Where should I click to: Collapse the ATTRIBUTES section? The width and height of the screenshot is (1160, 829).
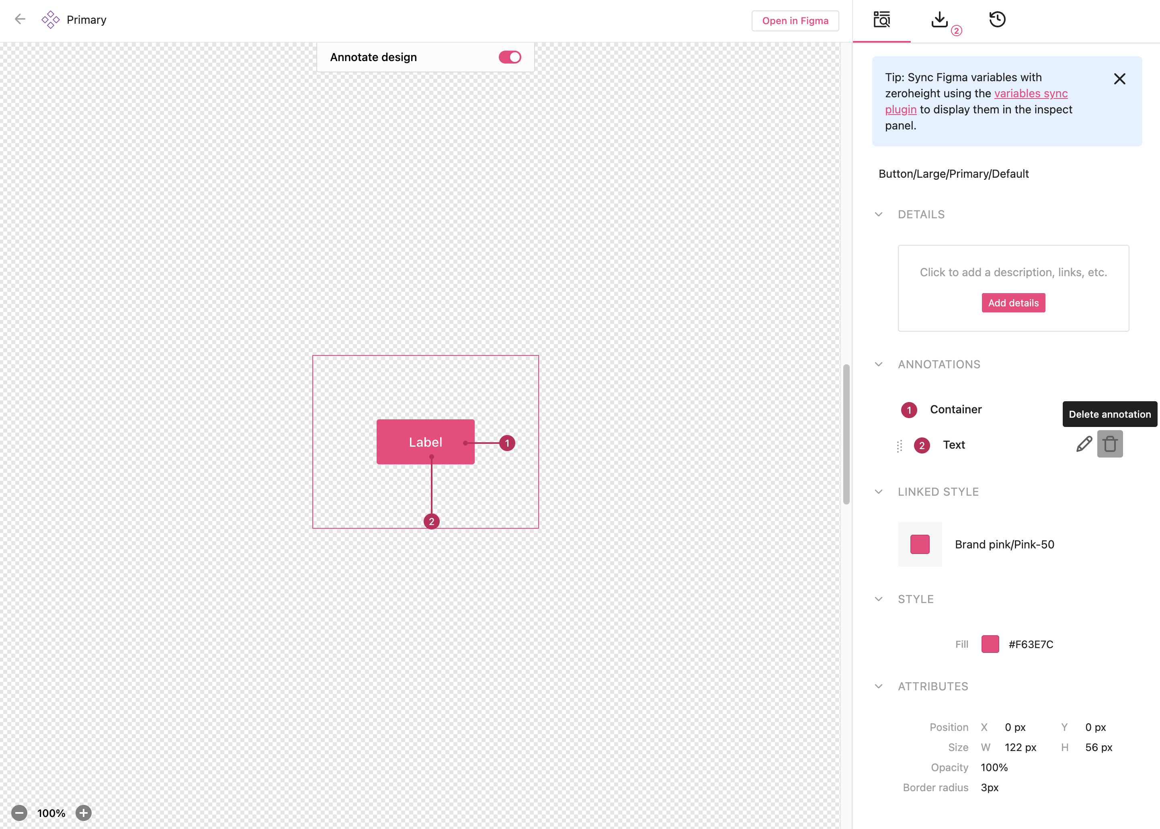tap(879, 687)
